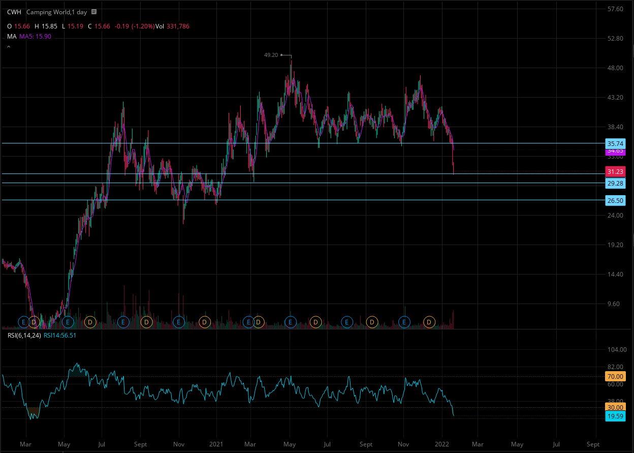
Task: Click the MA5: 15.90 legend value
Action: 35,36
